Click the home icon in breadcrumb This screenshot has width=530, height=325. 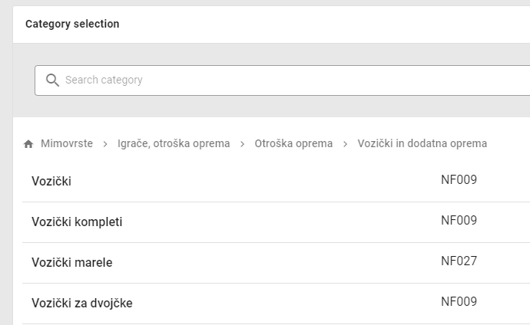[28, 144]
